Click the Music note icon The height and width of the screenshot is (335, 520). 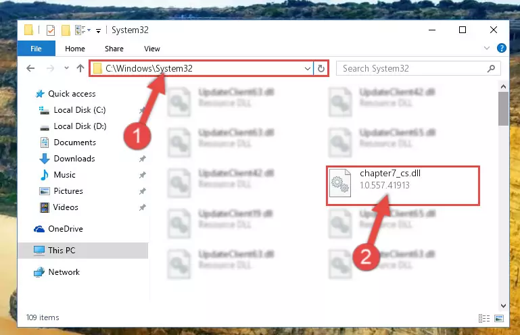44,175
